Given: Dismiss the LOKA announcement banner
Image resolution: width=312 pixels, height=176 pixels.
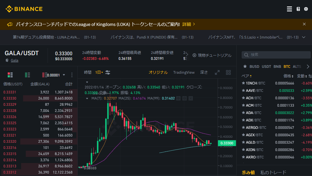Looking at the screenshot, I should point(304,24).
